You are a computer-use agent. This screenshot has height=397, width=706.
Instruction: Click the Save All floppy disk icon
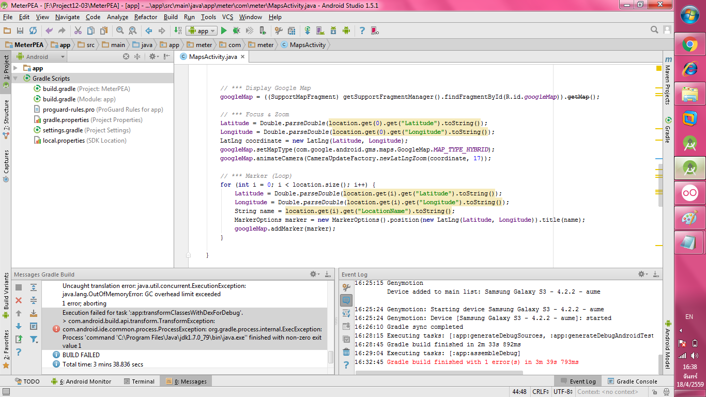[20, 31]
